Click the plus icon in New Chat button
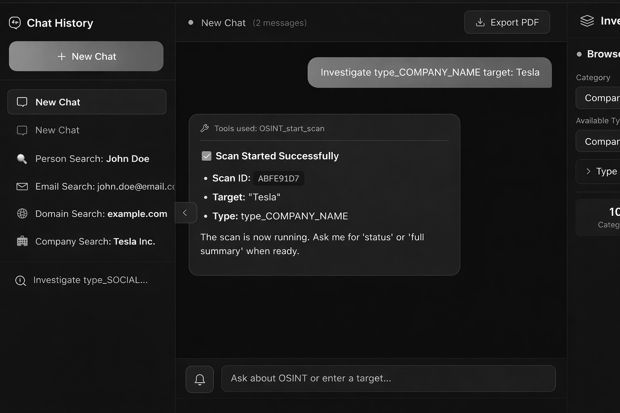The width and height of the screenshot is (620, 413). point(62,56)
